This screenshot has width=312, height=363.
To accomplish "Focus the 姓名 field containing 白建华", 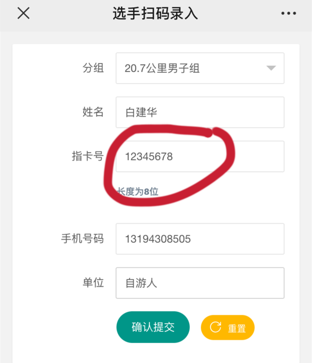I will [x=200, y=112].
